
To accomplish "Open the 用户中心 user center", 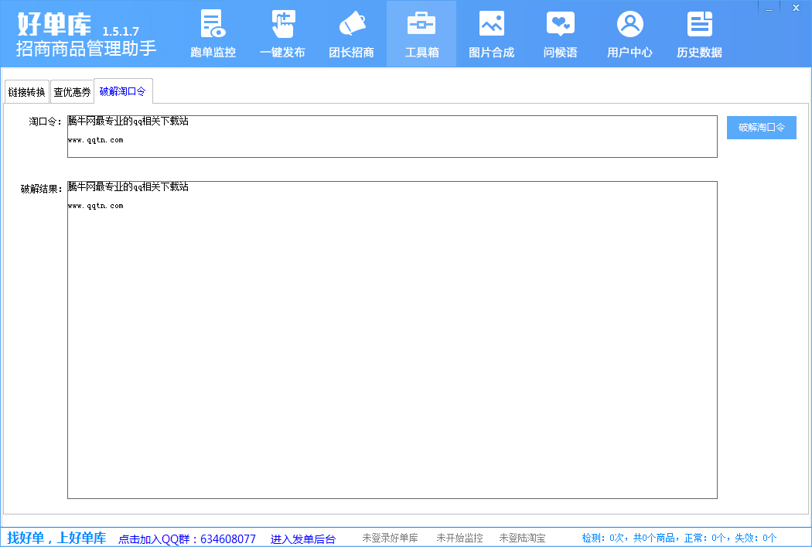I will pyautogui.click(x=629, y=34).
